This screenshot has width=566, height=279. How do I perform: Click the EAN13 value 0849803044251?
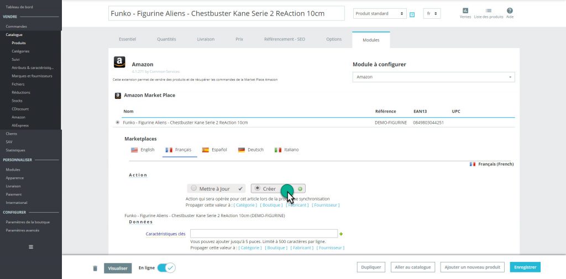coord(428,123)
